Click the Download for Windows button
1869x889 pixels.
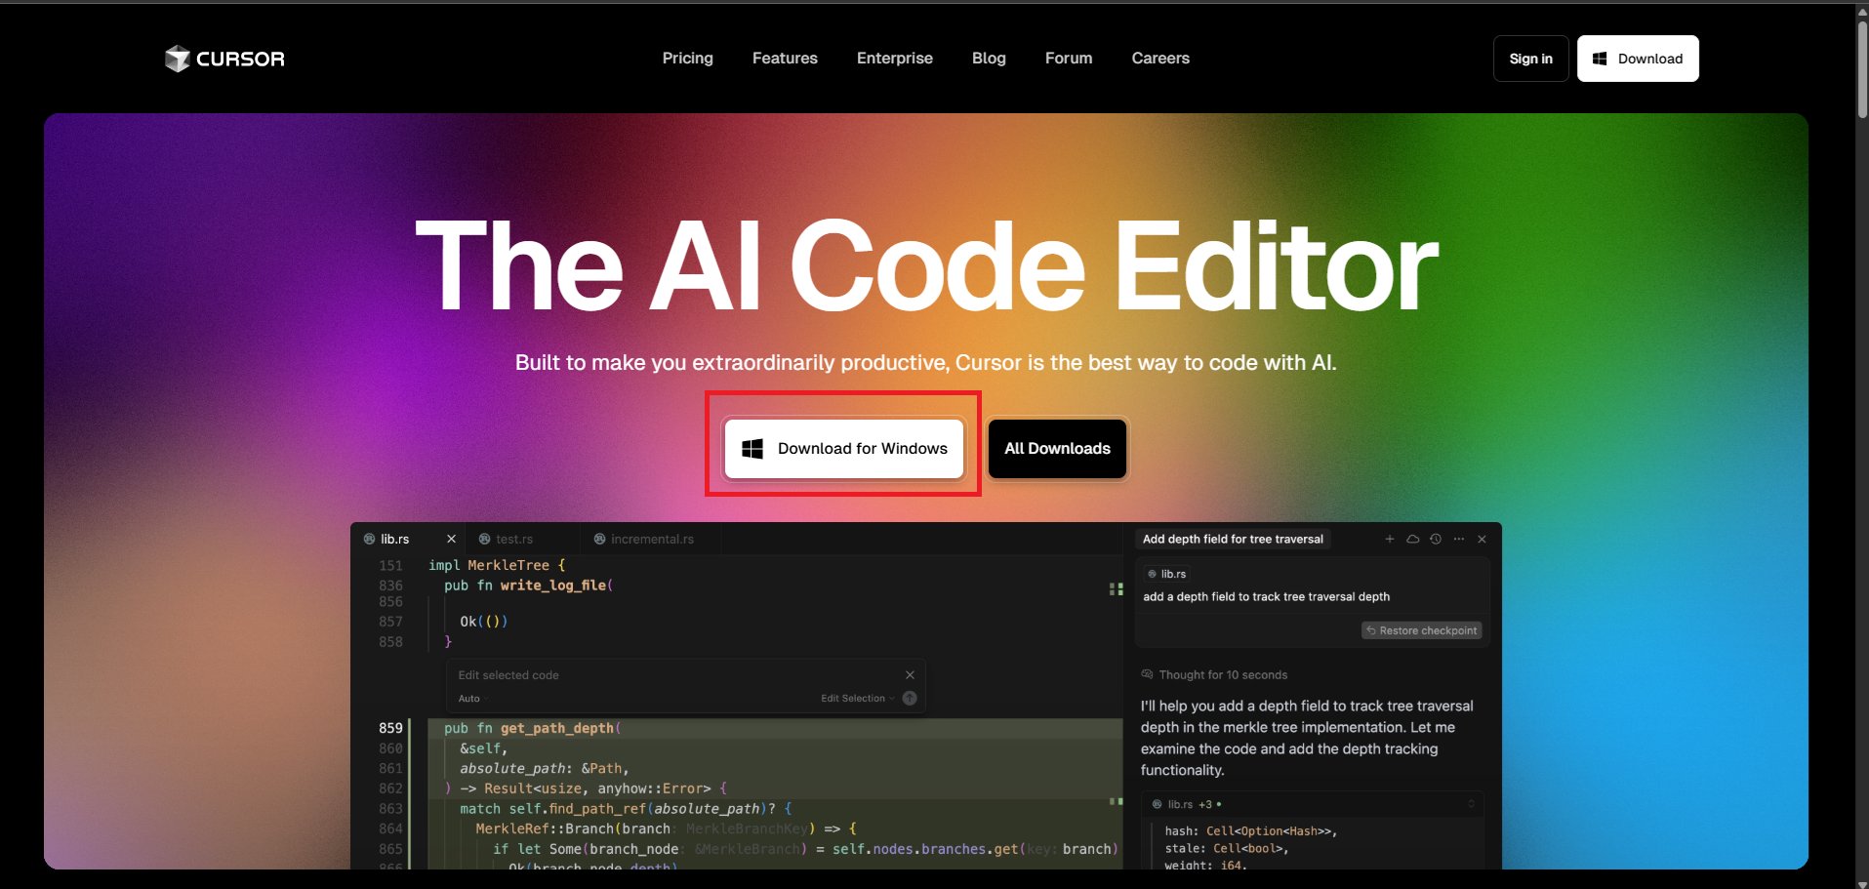tap(844, 449)
